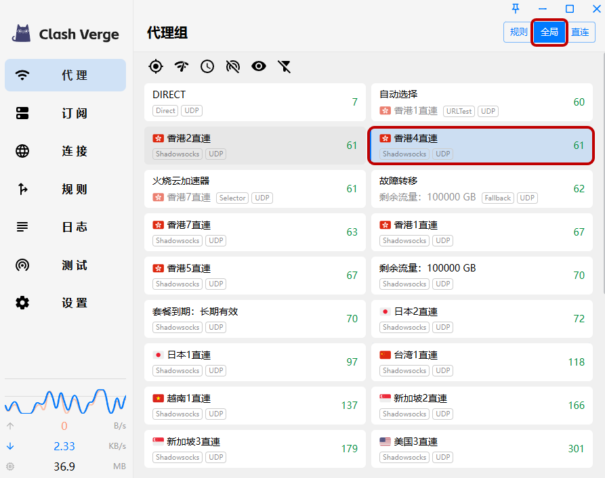The width and height of the screenshot is (605, 478).
Task: Toggle the crossed-out wifi icon
Action: point(233,66)
